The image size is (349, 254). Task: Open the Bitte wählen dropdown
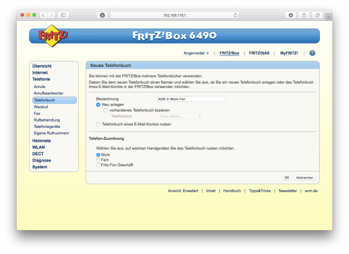point(180,116)
